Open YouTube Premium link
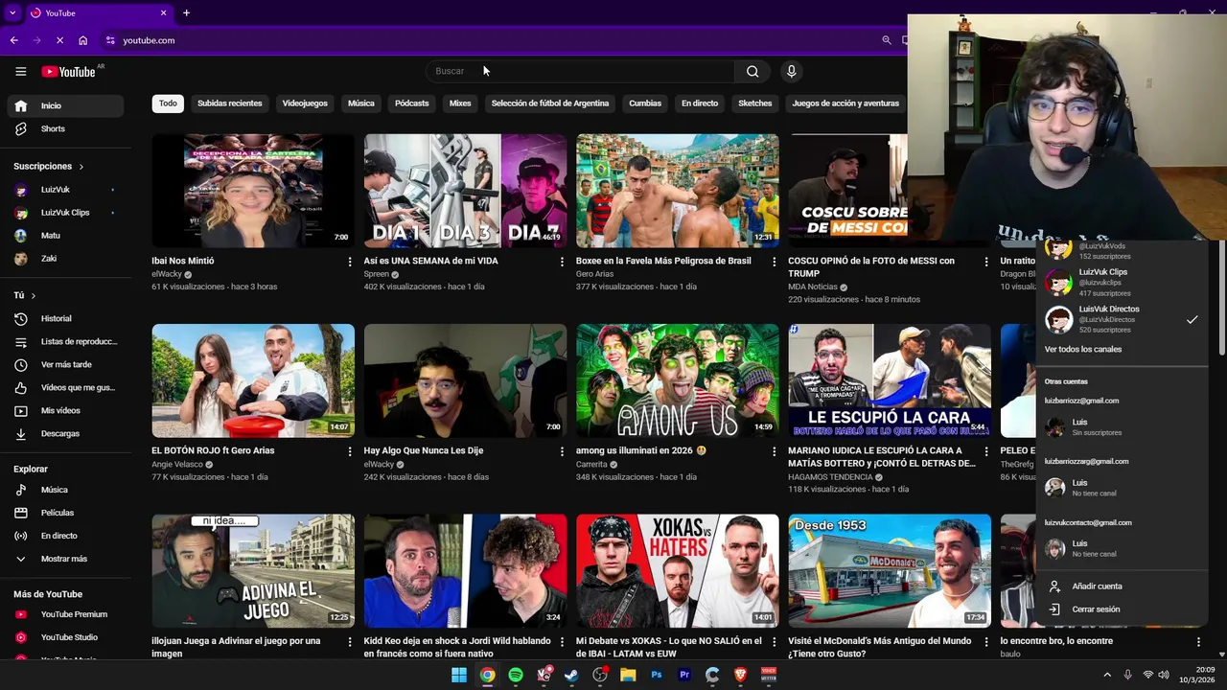 point(65,614)
